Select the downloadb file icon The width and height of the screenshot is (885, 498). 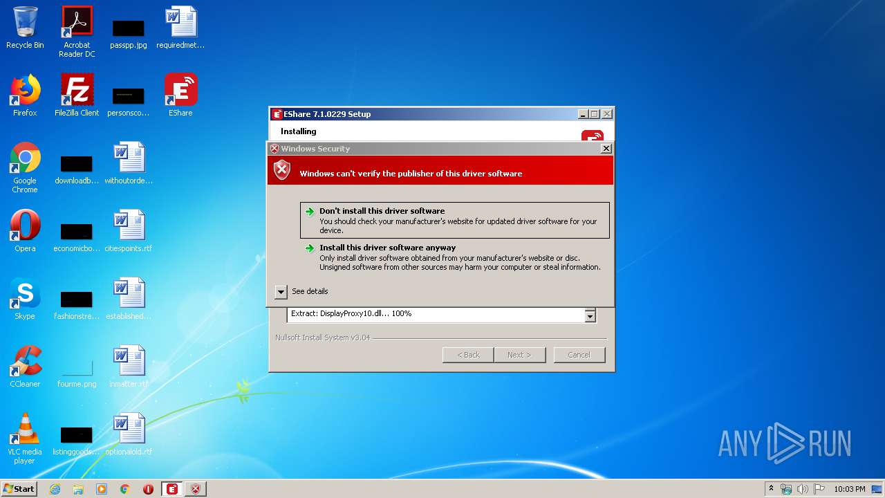[x=77, y=169]
